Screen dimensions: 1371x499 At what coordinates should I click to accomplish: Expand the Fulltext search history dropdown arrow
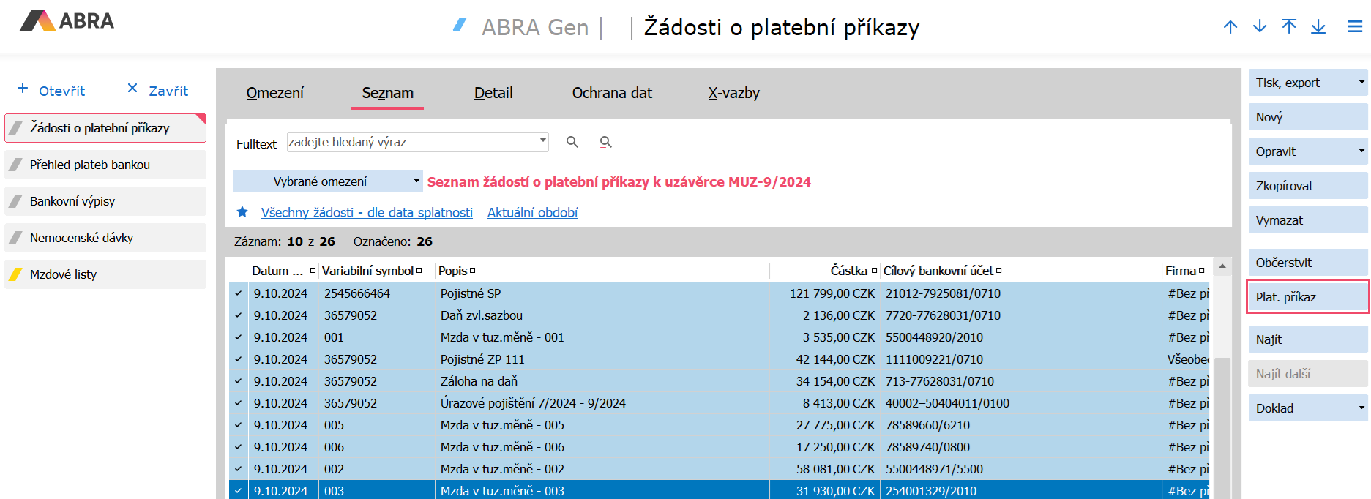[x=542, y=140]
